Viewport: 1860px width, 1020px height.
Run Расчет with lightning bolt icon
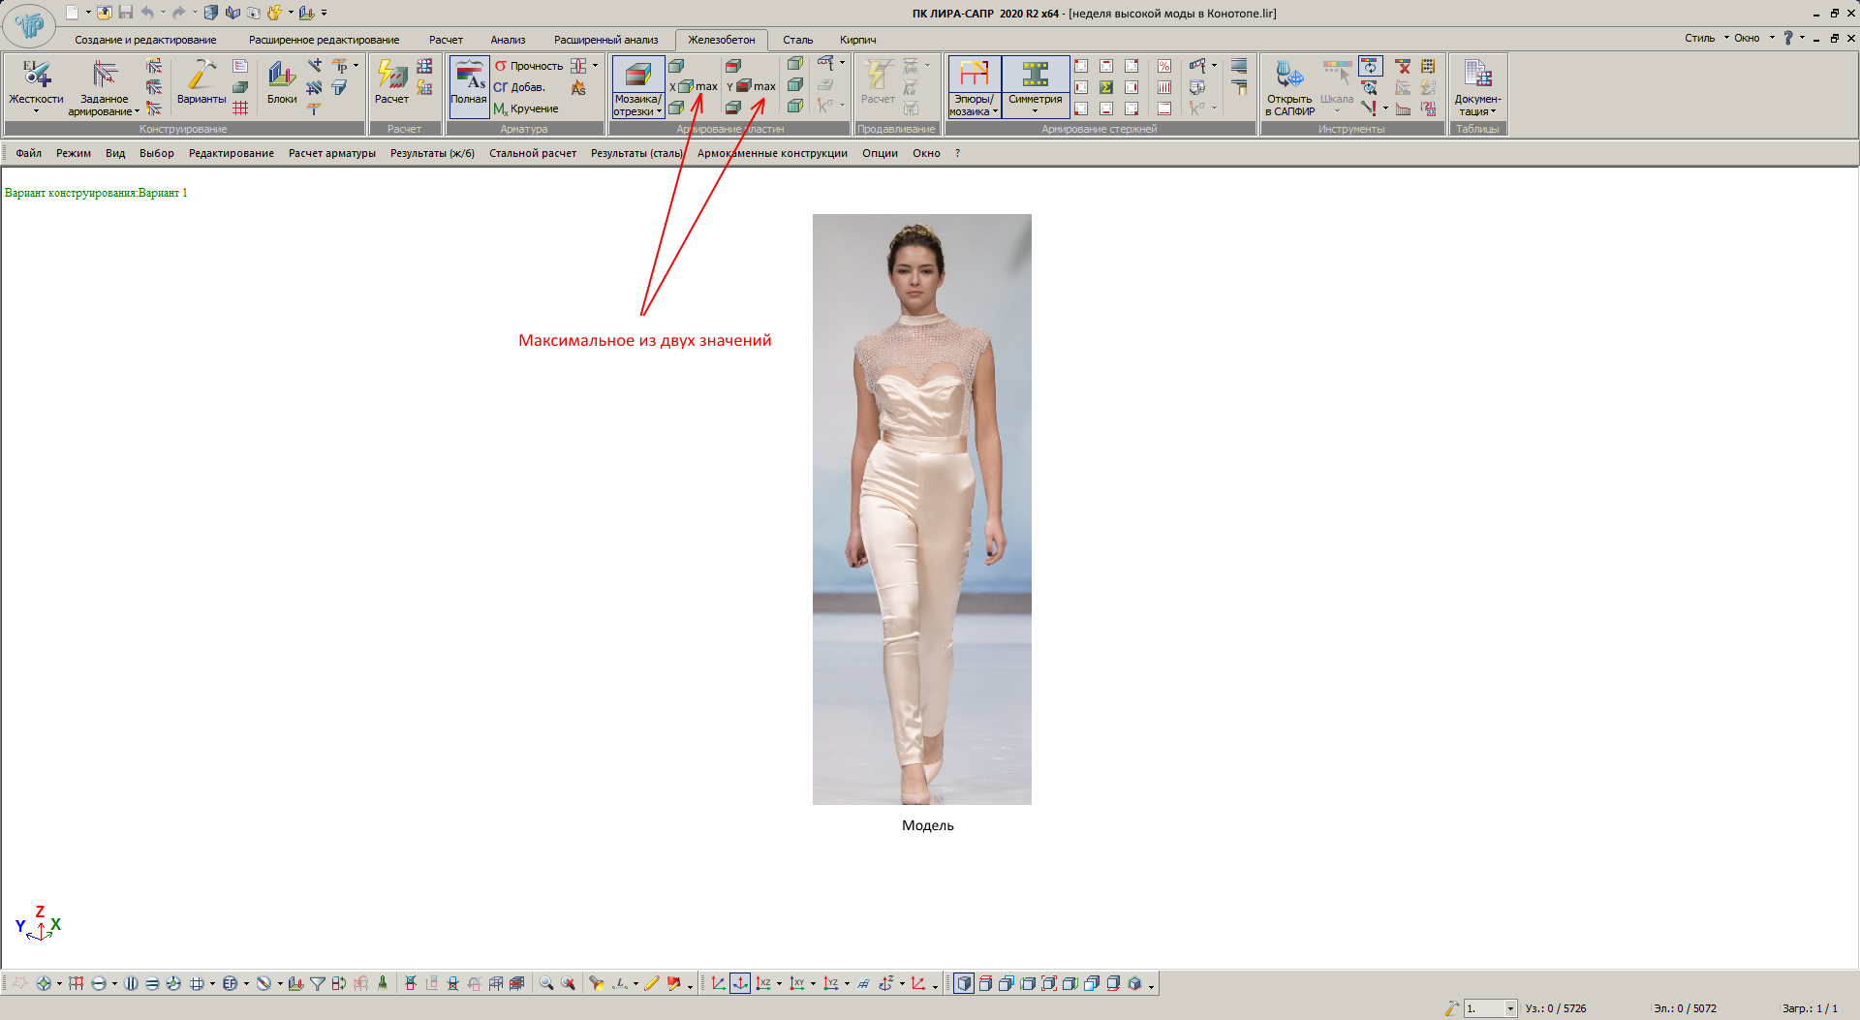[391, 77]
